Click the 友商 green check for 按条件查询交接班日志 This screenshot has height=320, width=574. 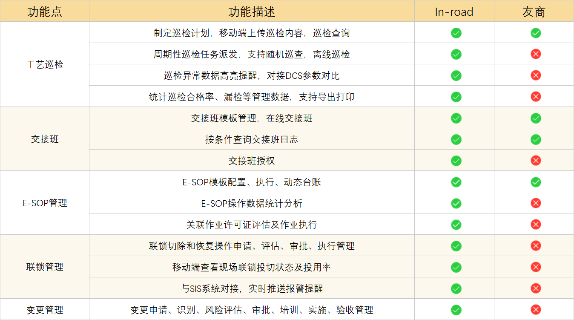[536, 139]
